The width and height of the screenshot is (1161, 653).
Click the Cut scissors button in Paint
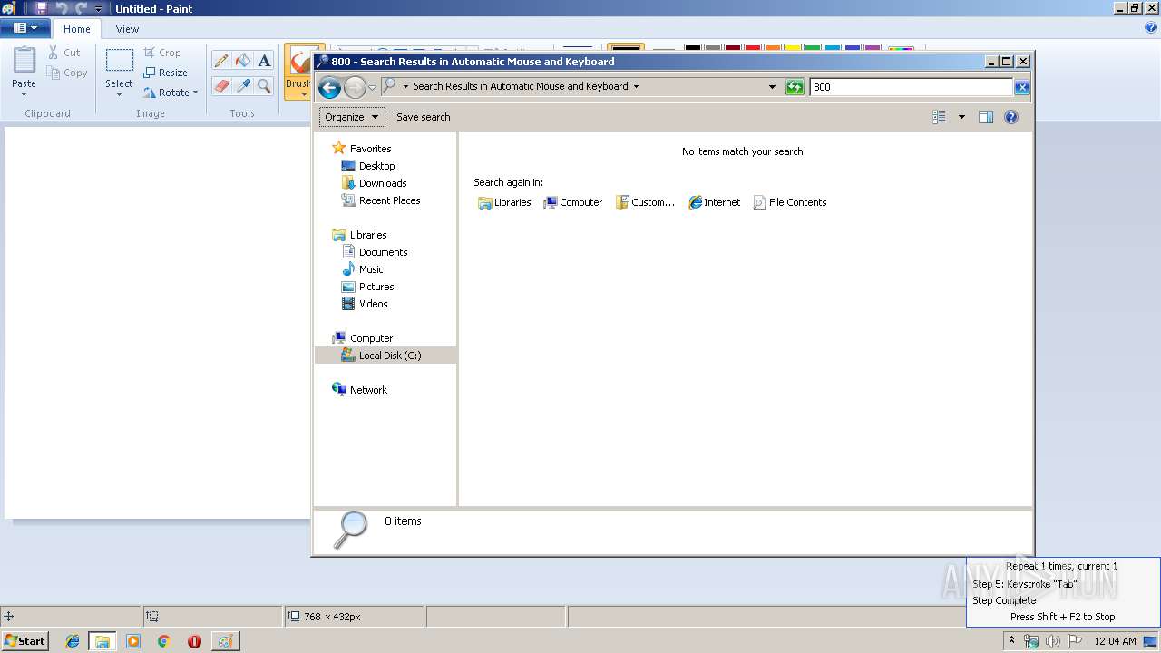pos(64,53)
